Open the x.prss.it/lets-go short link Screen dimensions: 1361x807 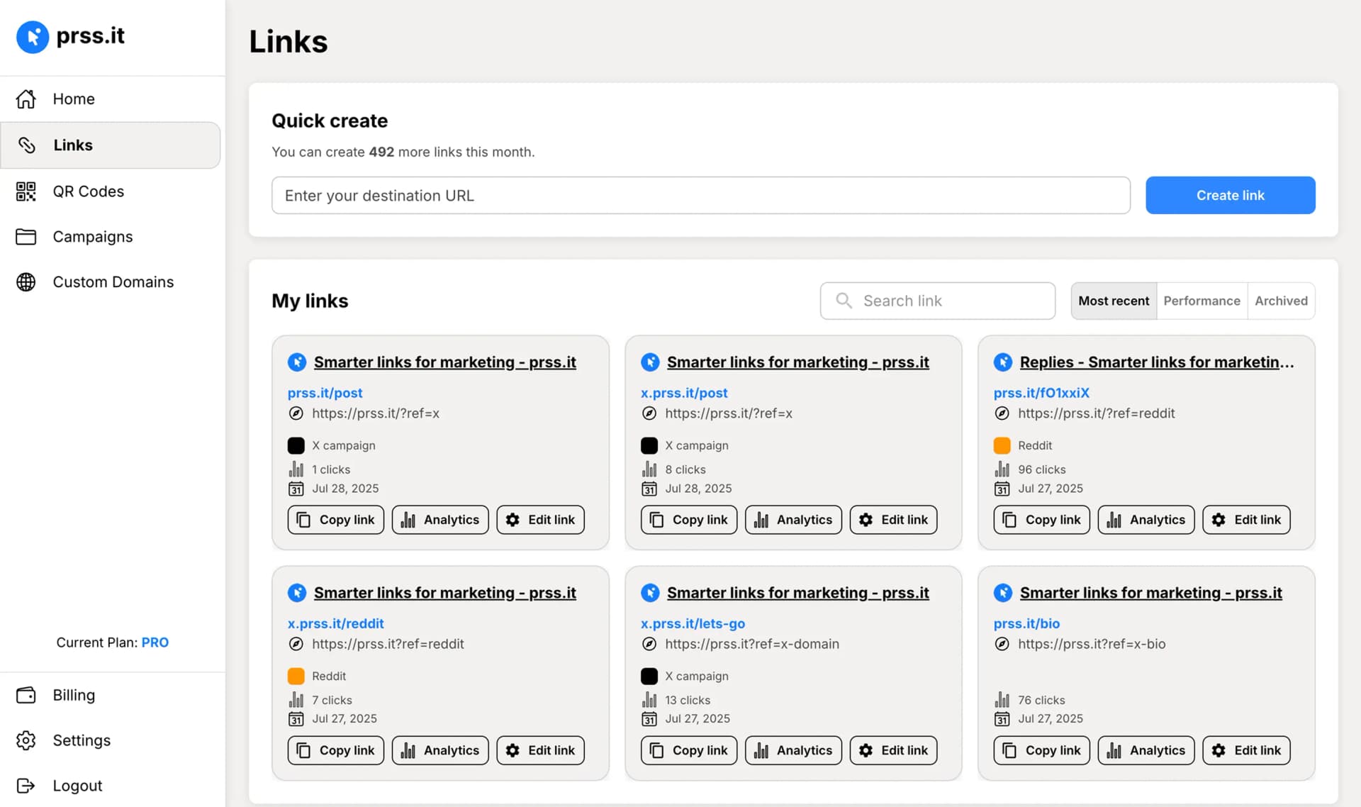(x=693, y=624)
